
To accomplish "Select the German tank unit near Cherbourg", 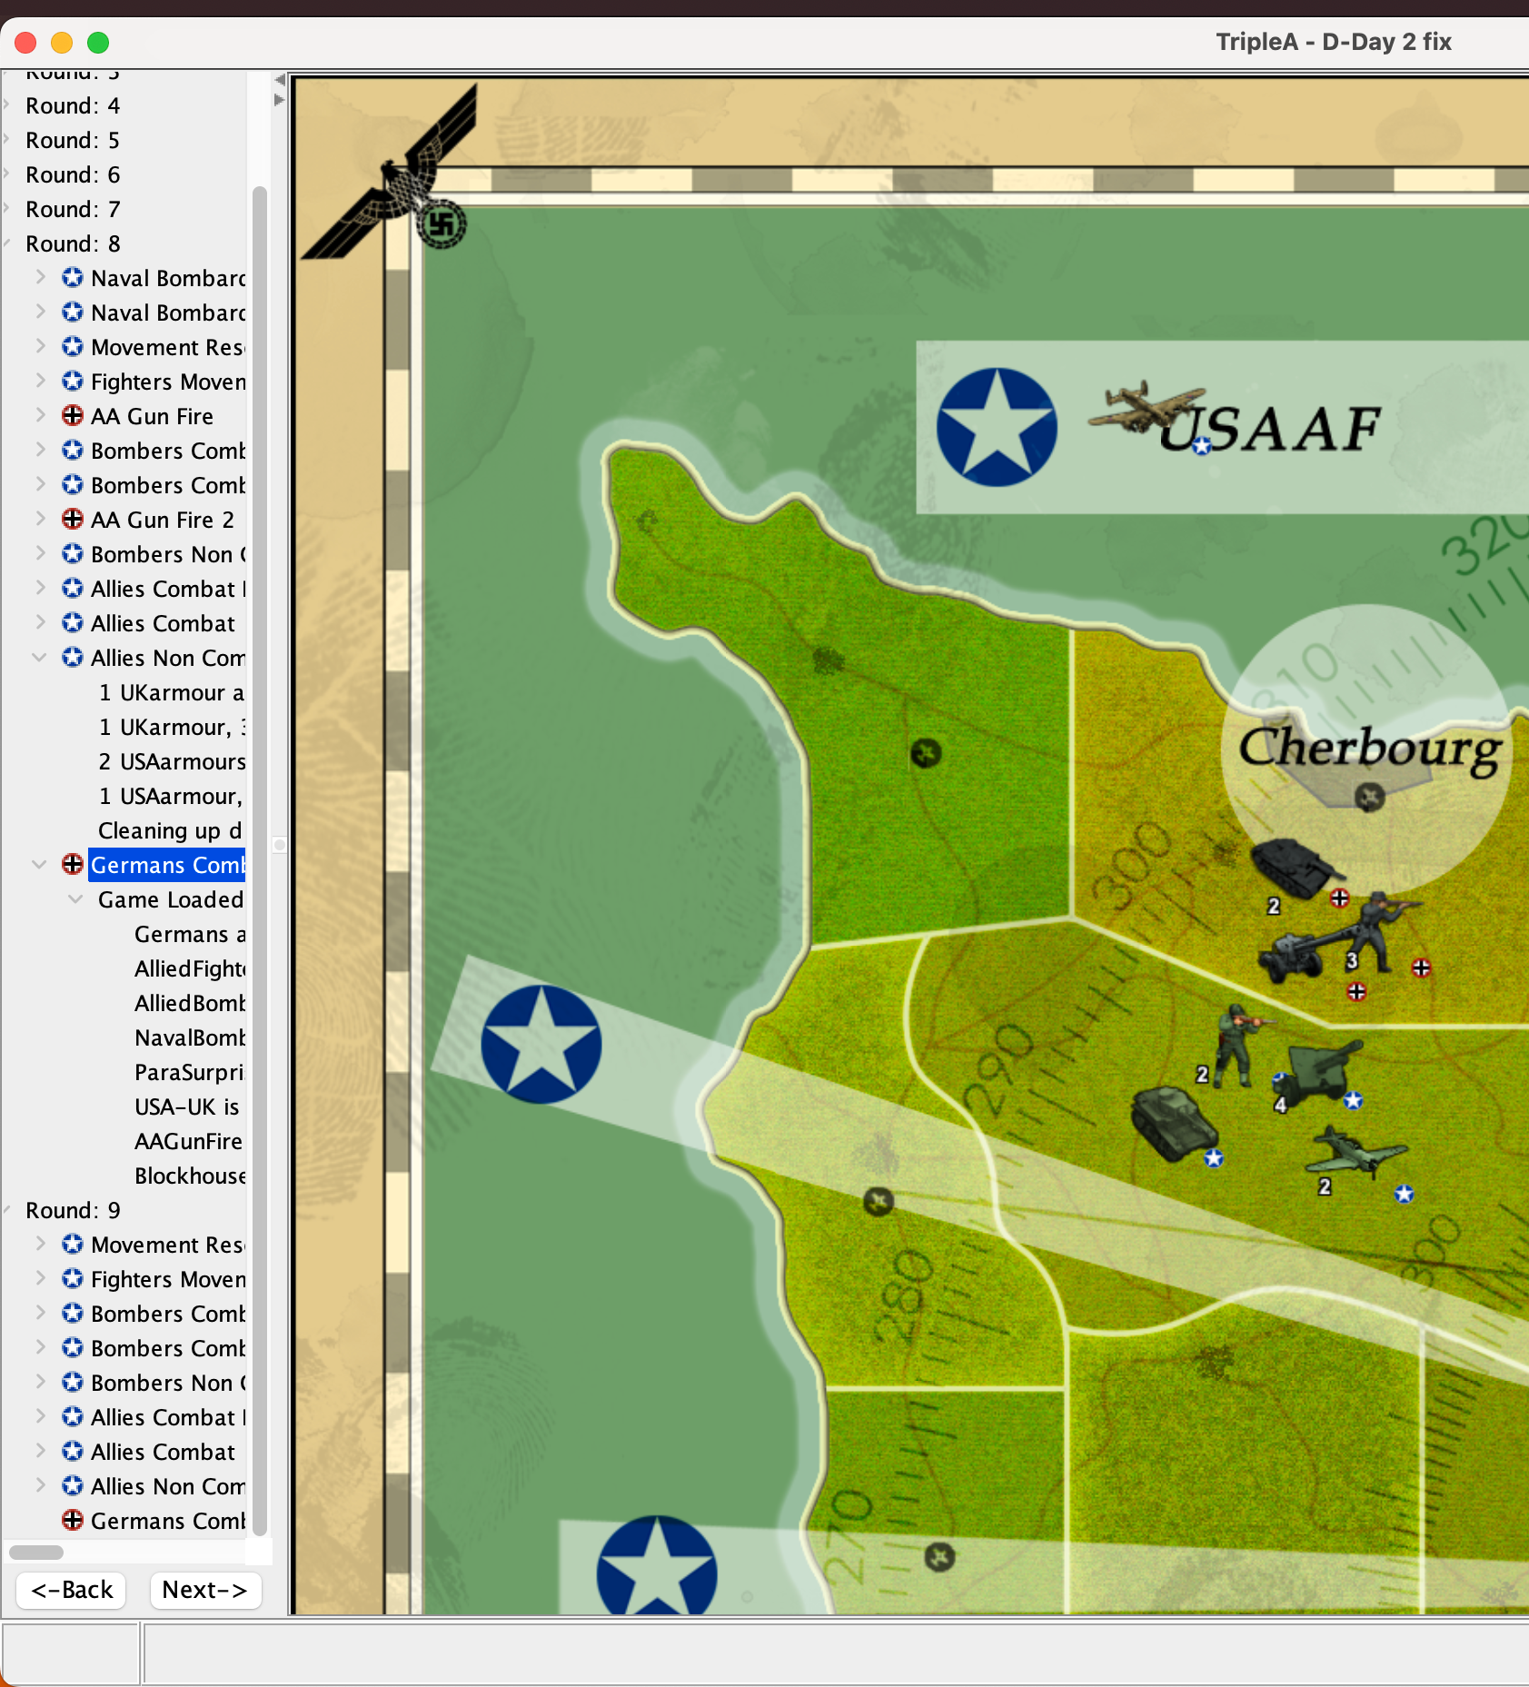I will point(1296,868).
